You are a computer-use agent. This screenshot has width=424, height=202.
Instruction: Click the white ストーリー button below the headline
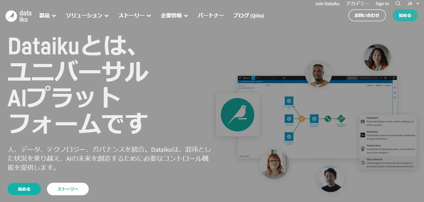[x=68, y=189]
